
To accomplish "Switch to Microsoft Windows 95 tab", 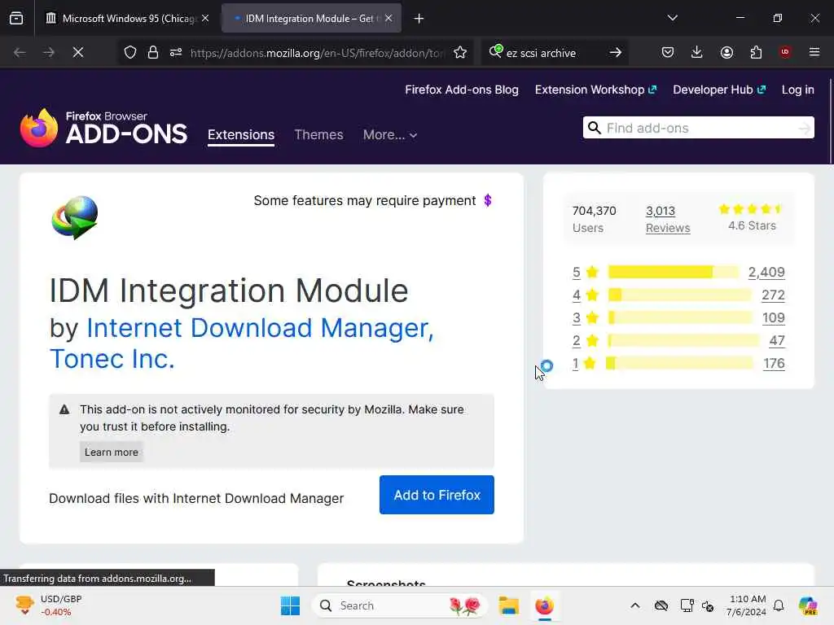I will point(128,18).
